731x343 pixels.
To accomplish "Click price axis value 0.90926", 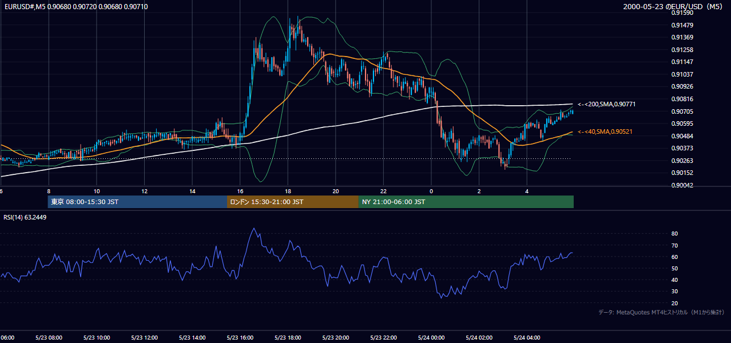I will (x=682, y=86).
